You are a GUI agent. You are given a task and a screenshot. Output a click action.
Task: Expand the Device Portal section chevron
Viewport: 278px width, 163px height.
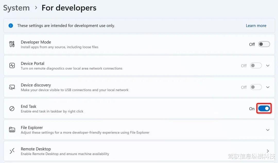268,66
